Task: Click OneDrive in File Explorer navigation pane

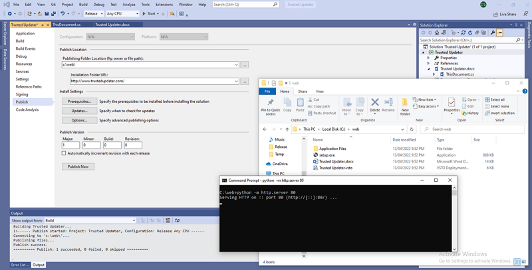Action: point(279,164)
